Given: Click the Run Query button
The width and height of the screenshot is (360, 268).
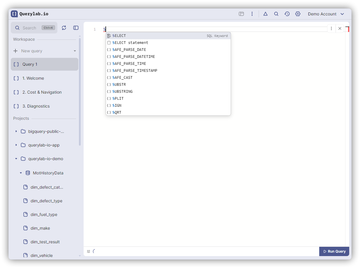Looking at the screenshot, I should pos(334,251).
